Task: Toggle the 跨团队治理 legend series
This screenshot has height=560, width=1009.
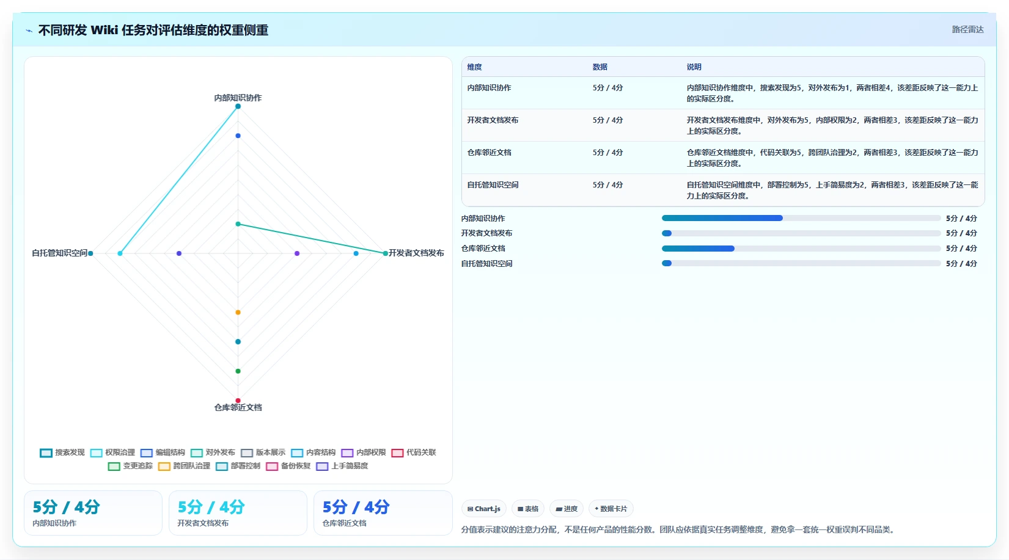Action: pos(184,466)
